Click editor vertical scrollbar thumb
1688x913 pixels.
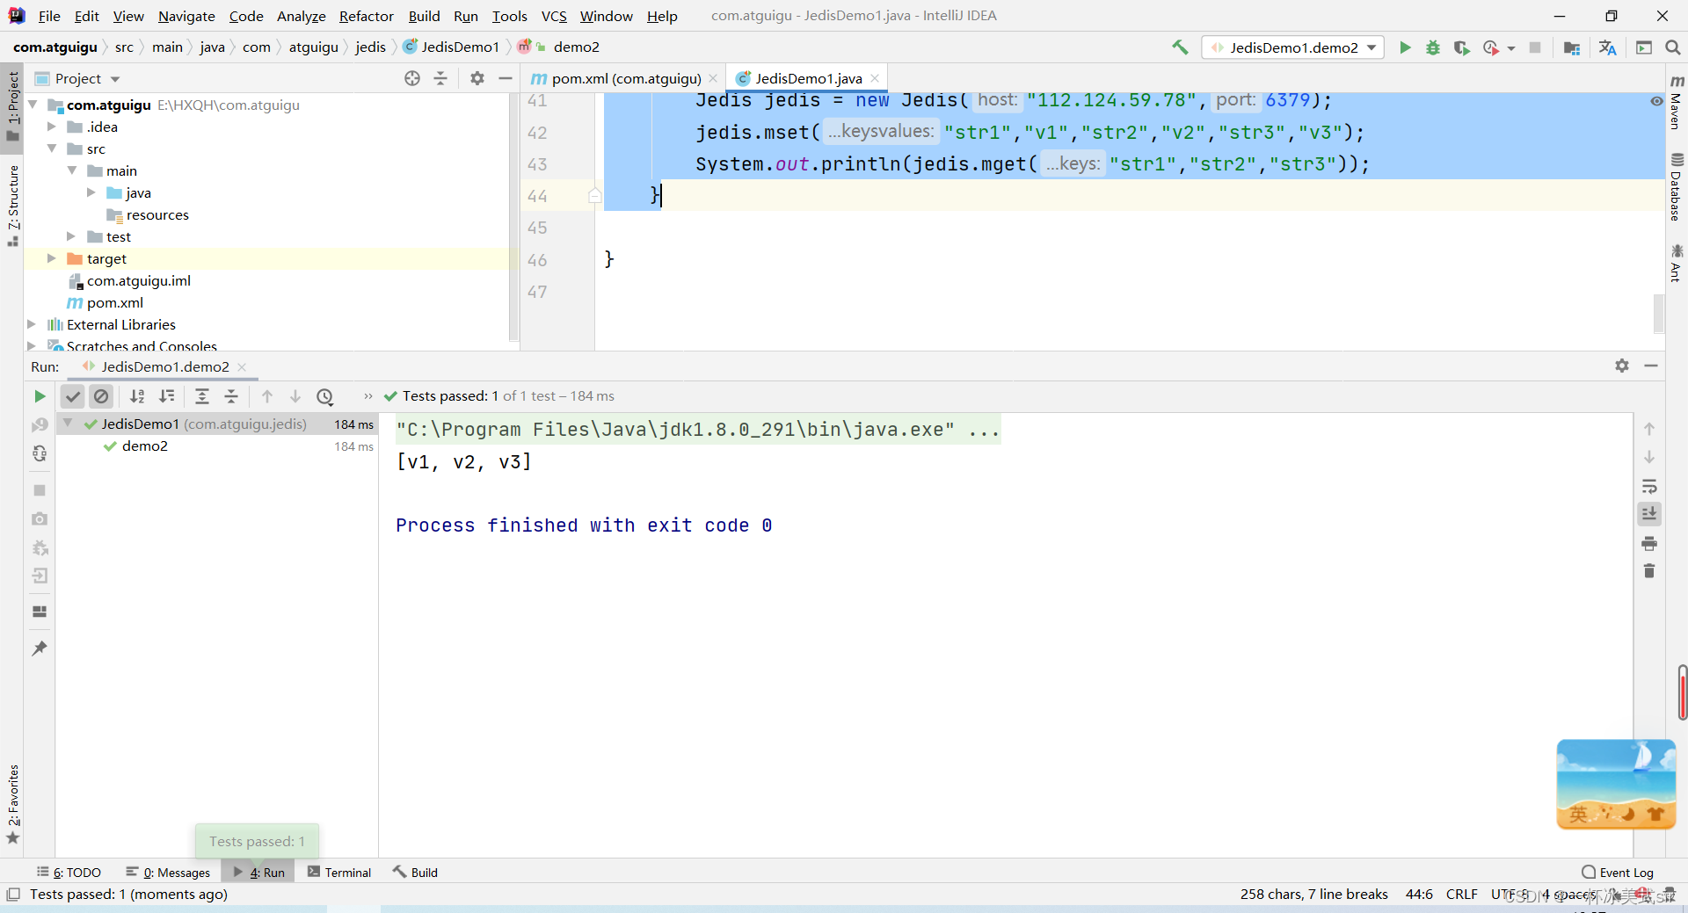click(1659, 314)
